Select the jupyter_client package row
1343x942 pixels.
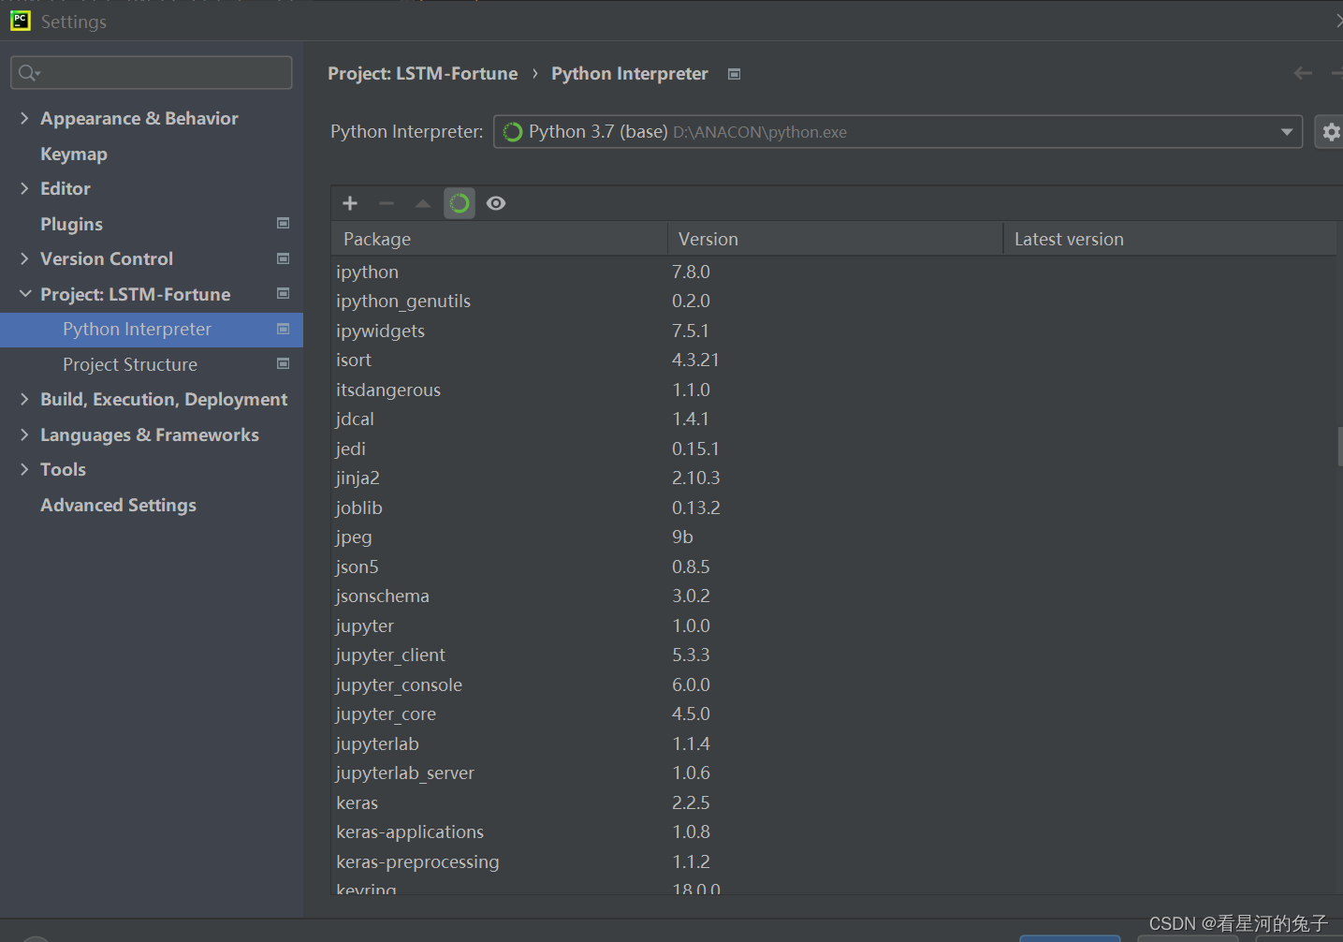(x=834, y=655)
